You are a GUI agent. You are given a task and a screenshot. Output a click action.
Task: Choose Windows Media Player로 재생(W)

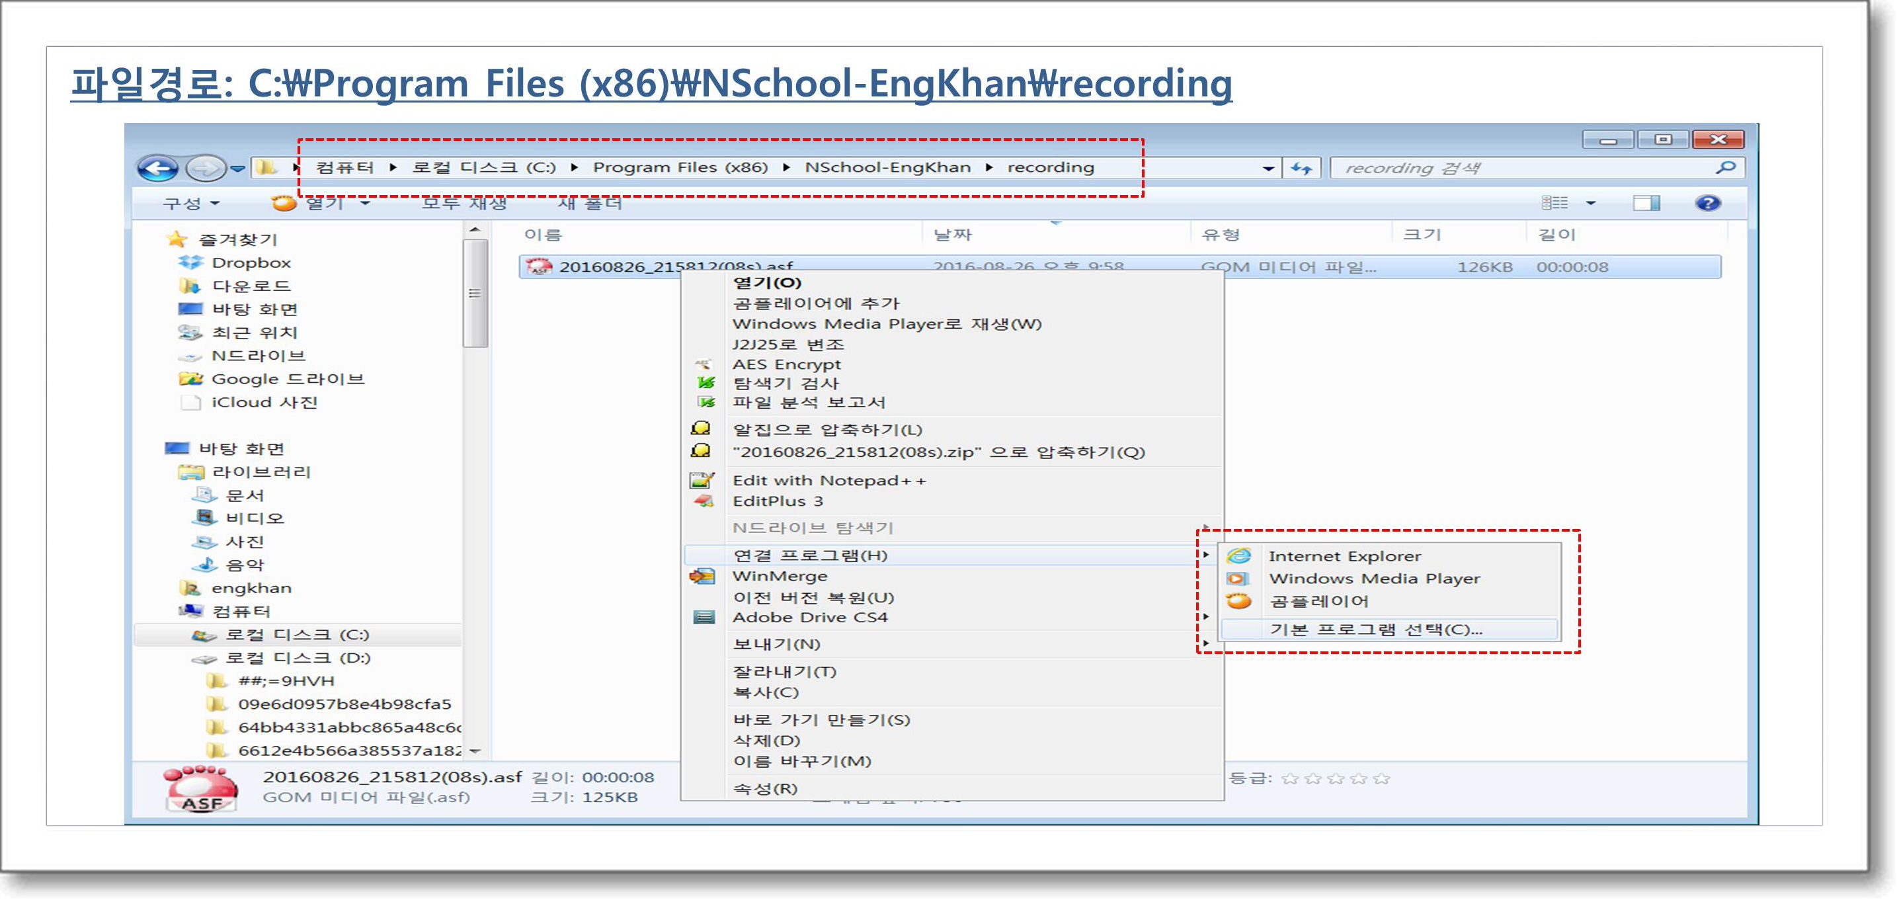point(887,324)
